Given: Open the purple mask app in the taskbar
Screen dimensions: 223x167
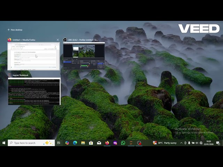Looking at the screenshot, I should pos(115,143).
